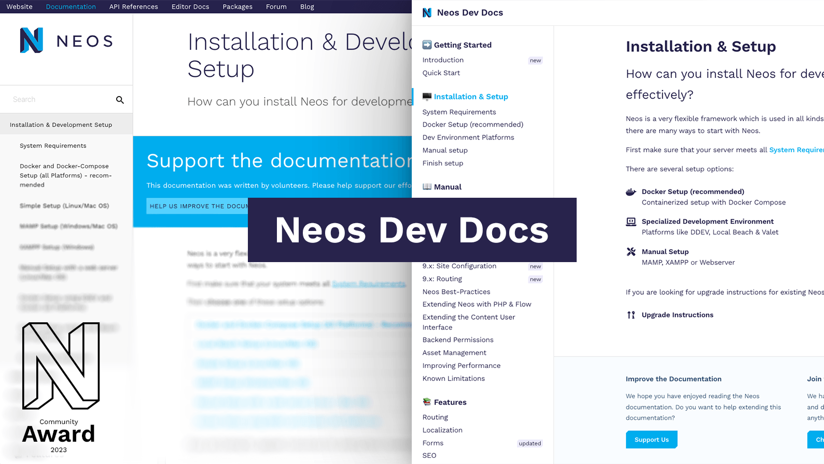824x464 pixels.
Task: Click the Docker whale icon
Action: click(x=631, y=192)
